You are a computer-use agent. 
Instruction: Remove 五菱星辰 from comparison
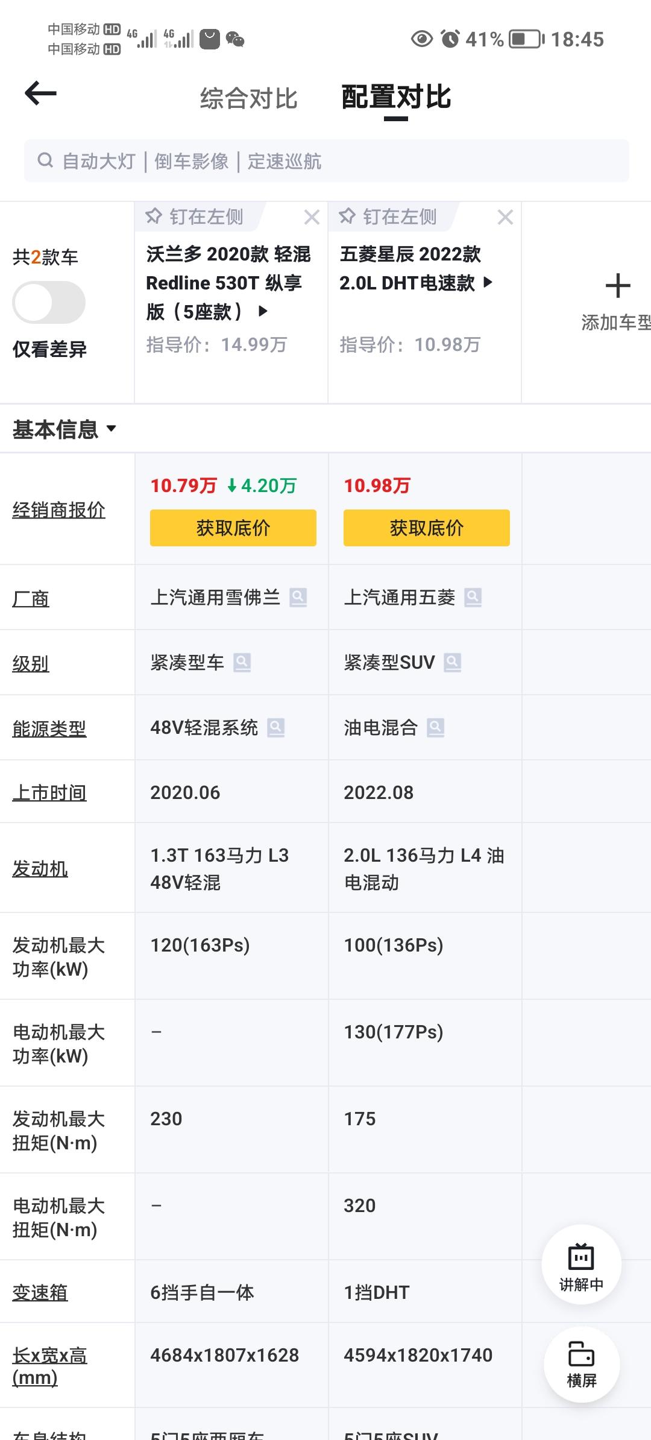pyautogui.click(x=505, y=217)
